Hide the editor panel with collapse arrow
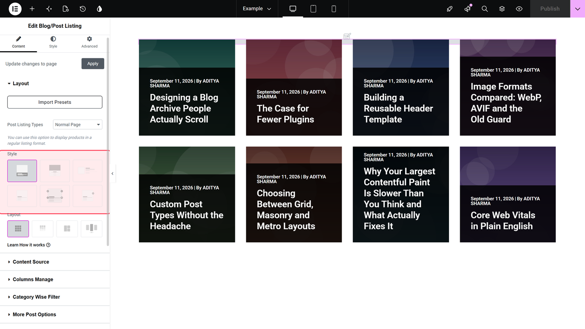The height and width of the screenshot is (329, 585). coord(113,174)
